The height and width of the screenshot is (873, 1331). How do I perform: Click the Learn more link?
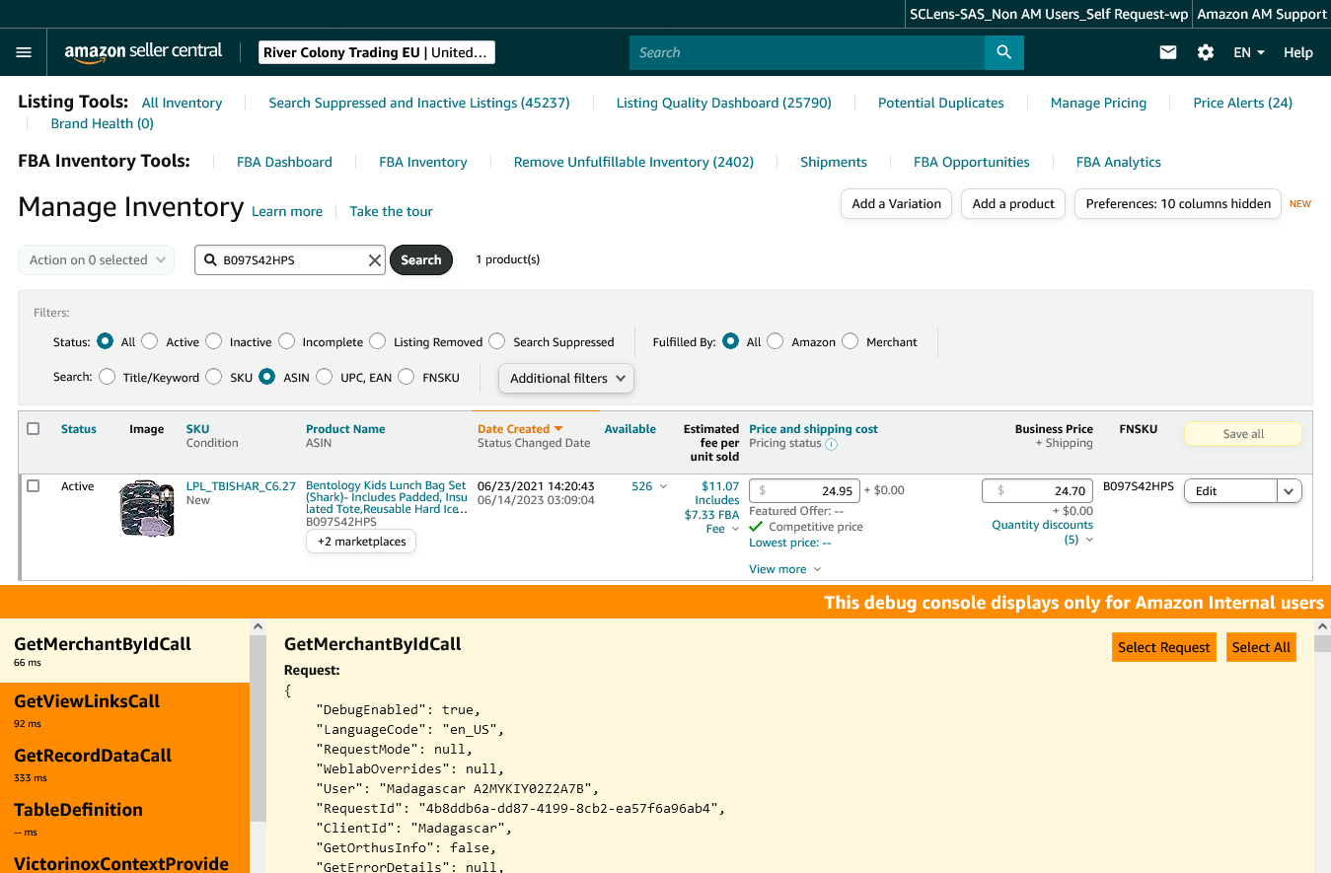pyautogui.click(x=287, y=211)
